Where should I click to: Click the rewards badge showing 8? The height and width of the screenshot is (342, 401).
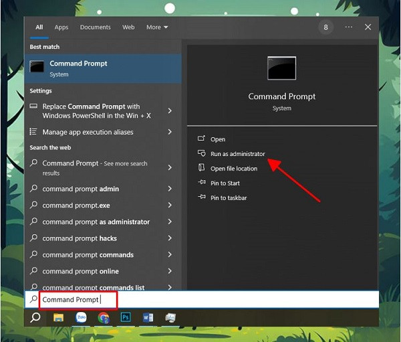(x=325, y=27)
